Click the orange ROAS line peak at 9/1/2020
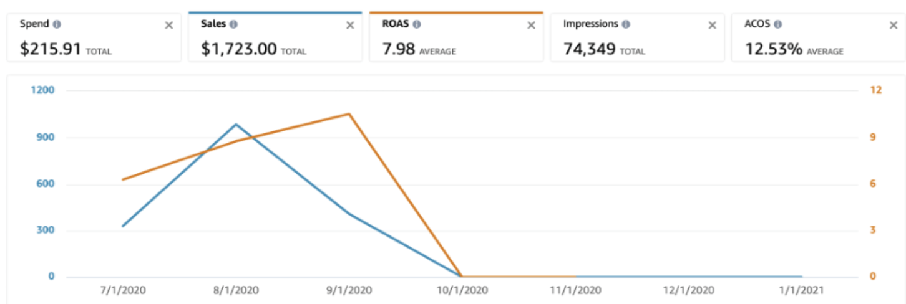Viewport: 906px width, 304px height. 349,114
